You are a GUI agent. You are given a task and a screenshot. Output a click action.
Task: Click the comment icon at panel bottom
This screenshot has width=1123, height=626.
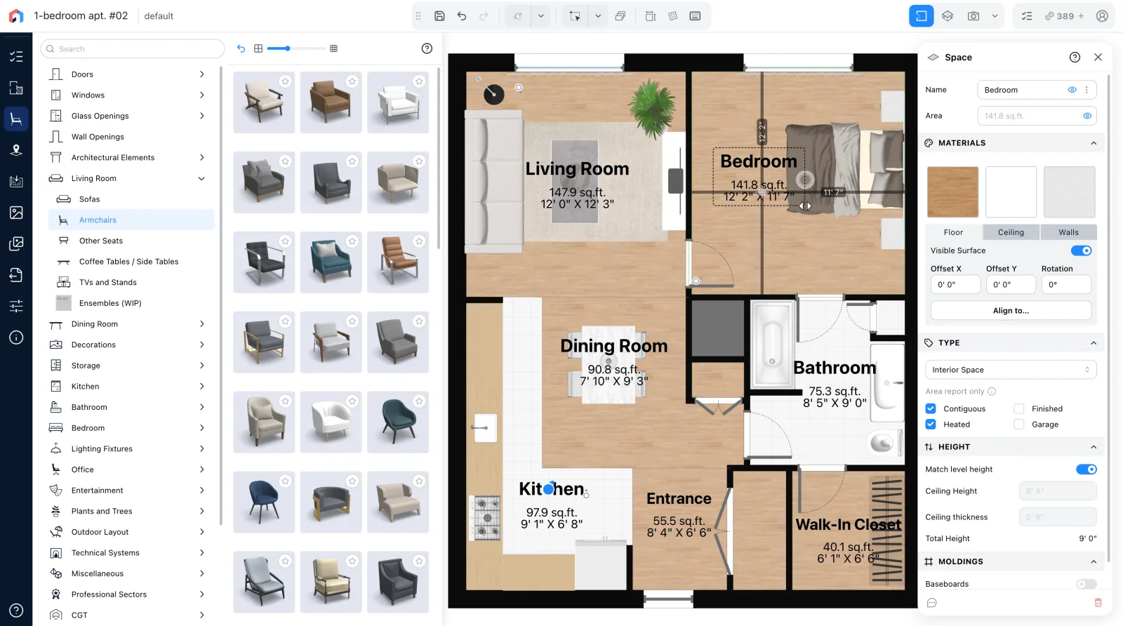tap(932, 603)
